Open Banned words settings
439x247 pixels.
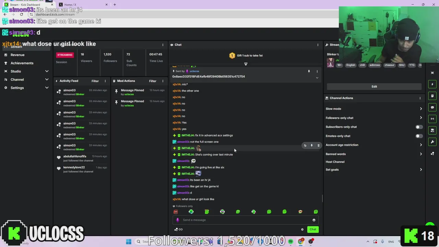[x=374, y=154]
